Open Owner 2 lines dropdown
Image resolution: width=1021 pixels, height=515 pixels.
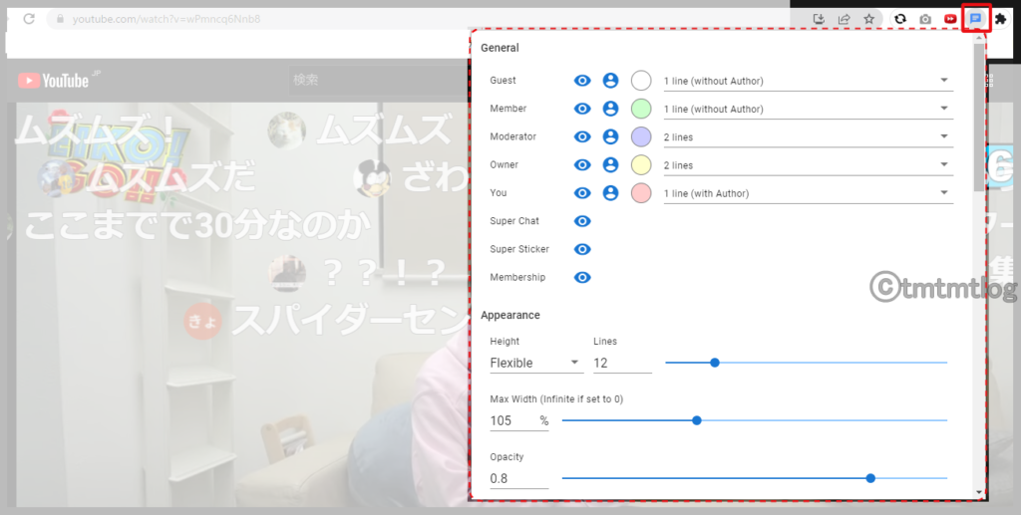pyautogui.click(x=808, y=165)
